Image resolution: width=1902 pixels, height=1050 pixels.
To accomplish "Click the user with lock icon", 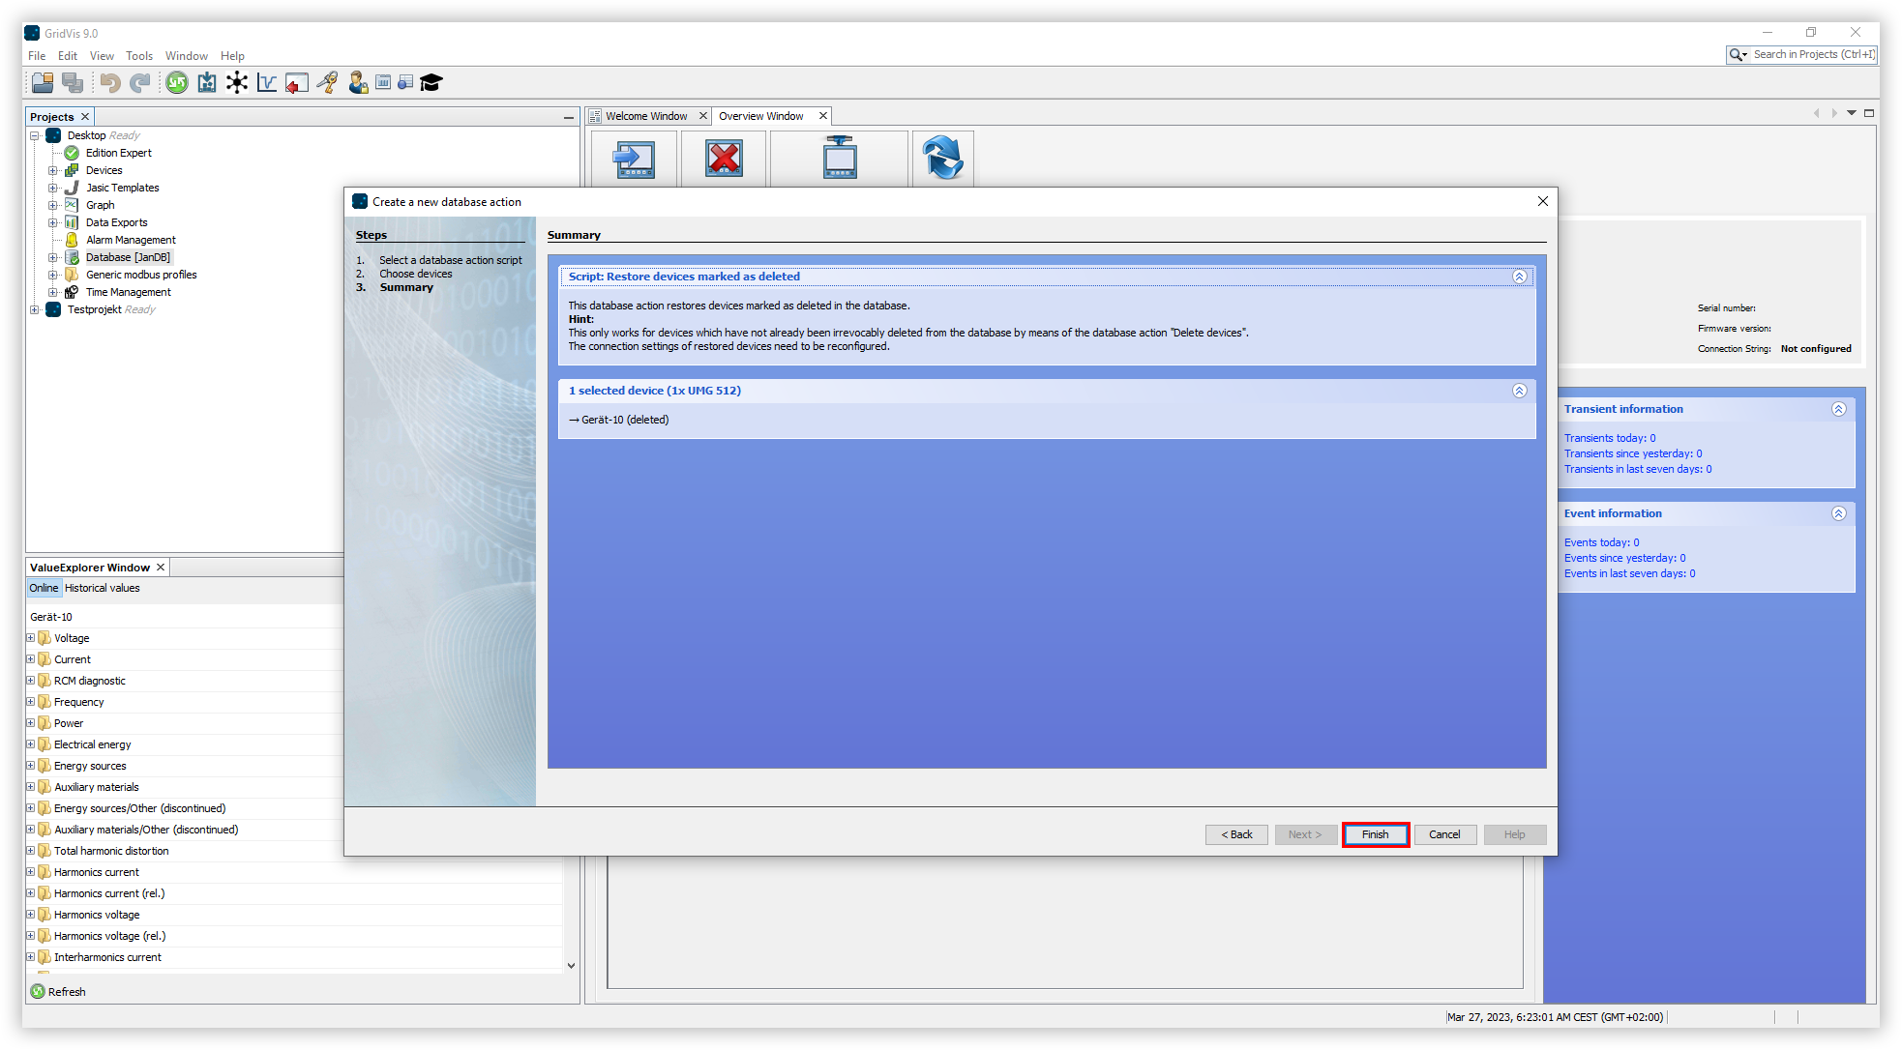I will tap(358, 83).
